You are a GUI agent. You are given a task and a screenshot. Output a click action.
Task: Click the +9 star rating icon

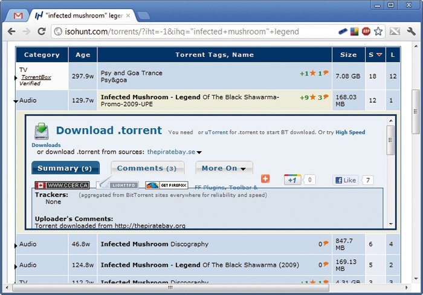click(313, 97)
